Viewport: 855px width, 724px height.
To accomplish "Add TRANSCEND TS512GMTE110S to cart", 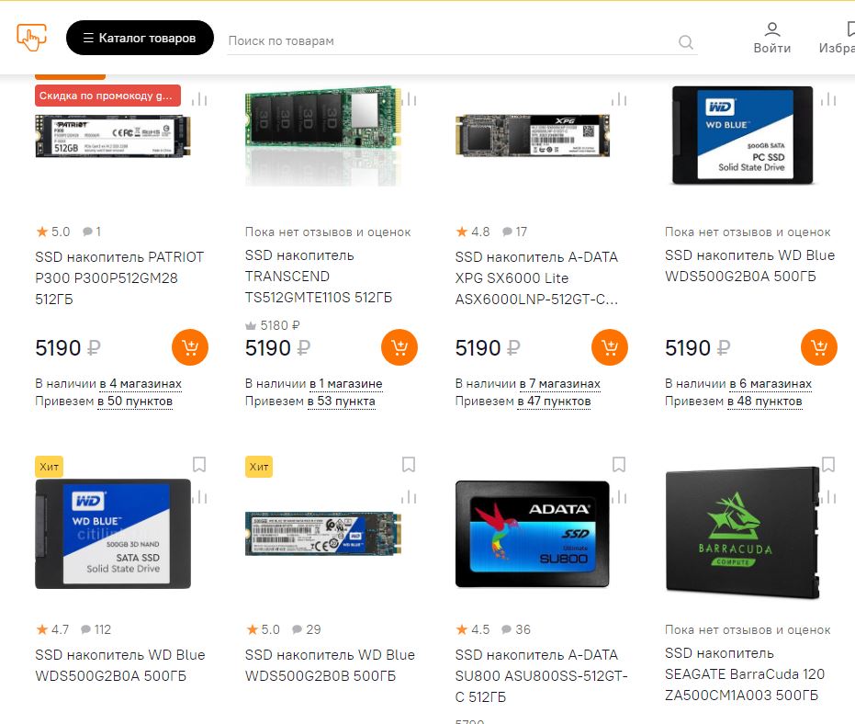I will click(x=399, y=347).
